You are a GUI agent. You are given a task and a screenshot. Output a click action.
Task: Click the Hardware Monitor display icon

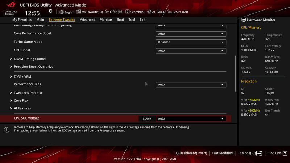tap(244, 20)
